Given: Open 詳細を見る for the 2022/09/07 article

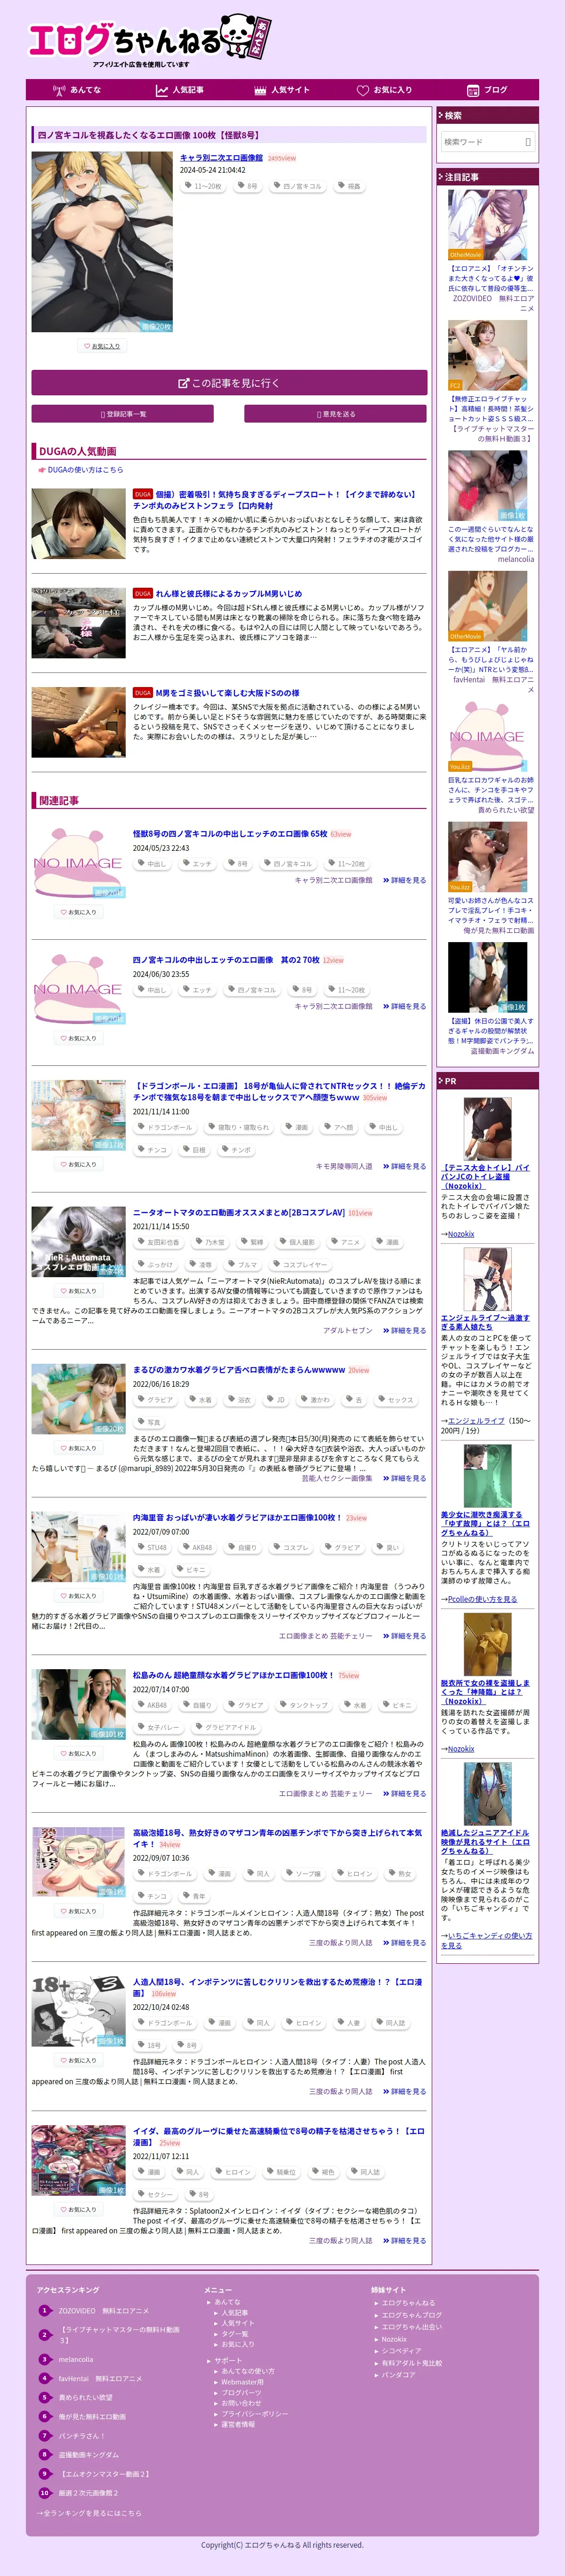Looking at the screenshot, I should [x=404, y=1943].
